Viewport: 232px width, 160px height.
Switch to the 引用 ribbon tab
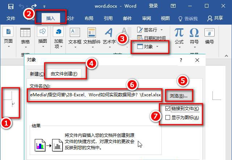(x=108, y=18)
